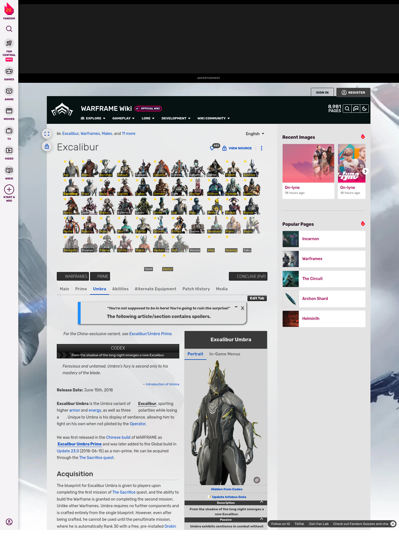Switch to the Media tab
The height and width of the screenshot is (554, 399).
222,289
